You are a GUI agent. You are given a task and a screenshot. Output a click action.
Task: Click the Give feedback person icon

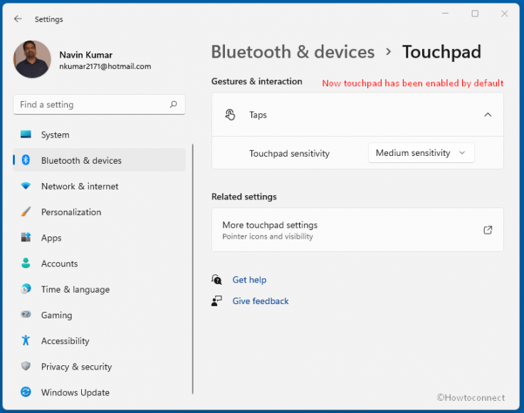pyautogui.click(x=216, y=300)
